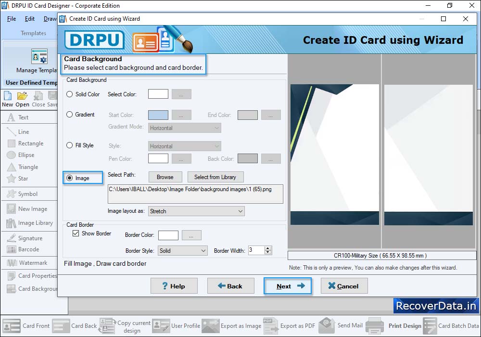Click the Close file toolbar icon

38,100
